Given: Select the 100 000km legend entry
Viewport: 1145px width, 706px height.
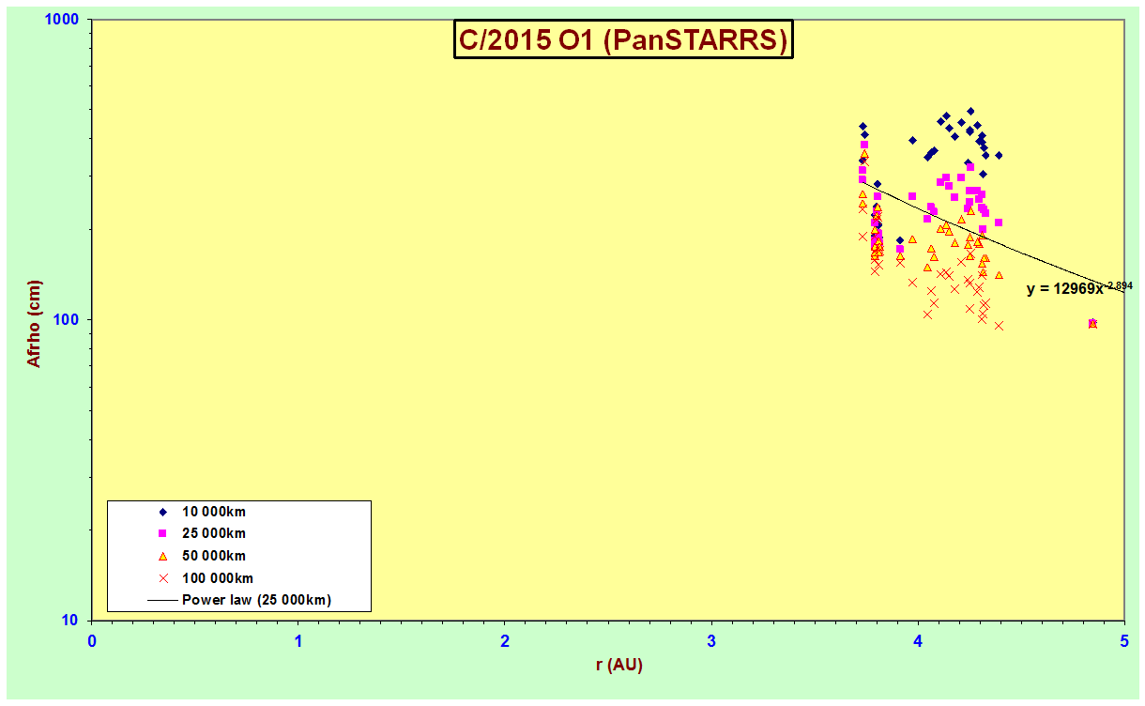Looking at the screenshot, I should point(218,578).
